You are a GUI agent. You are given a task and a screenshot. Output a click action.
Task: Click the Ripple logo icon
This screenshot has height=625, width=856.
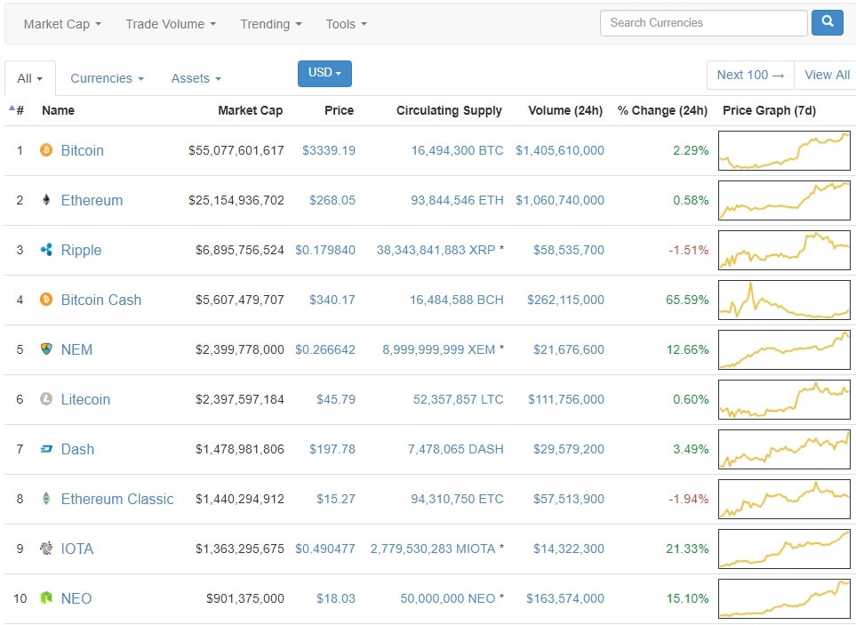[x=46, y=250]
